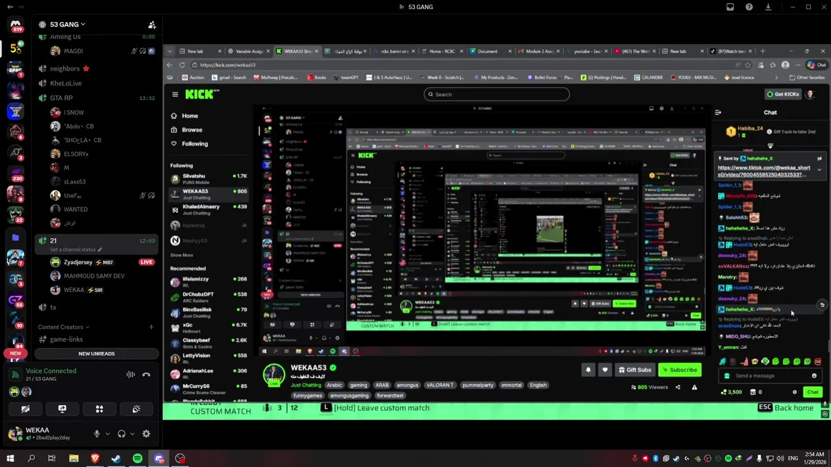Open headphone output options arrow
The image size is (831, 467).
(132, 434)
